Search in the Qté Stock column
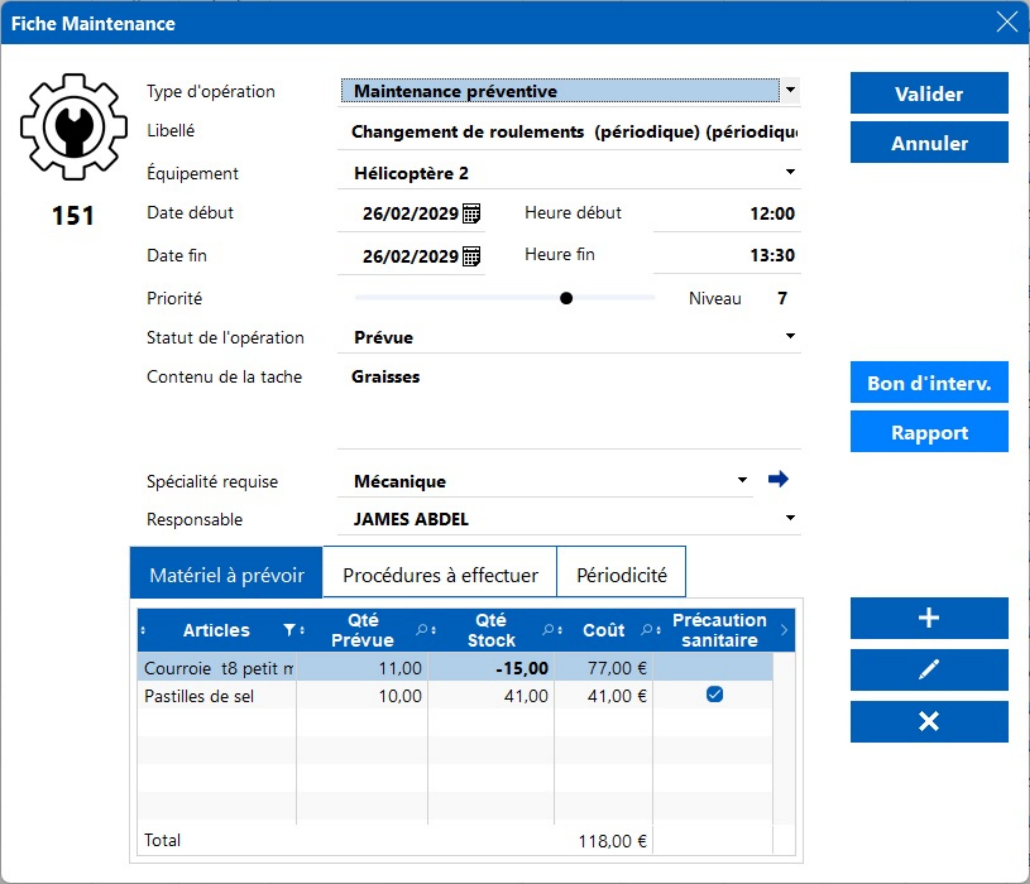 [548, 630]
